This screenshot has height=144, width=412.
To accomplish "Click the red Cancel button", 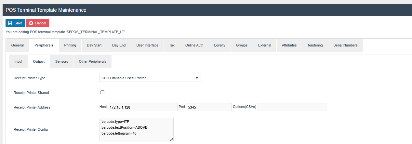I will [x=38, y=23].
